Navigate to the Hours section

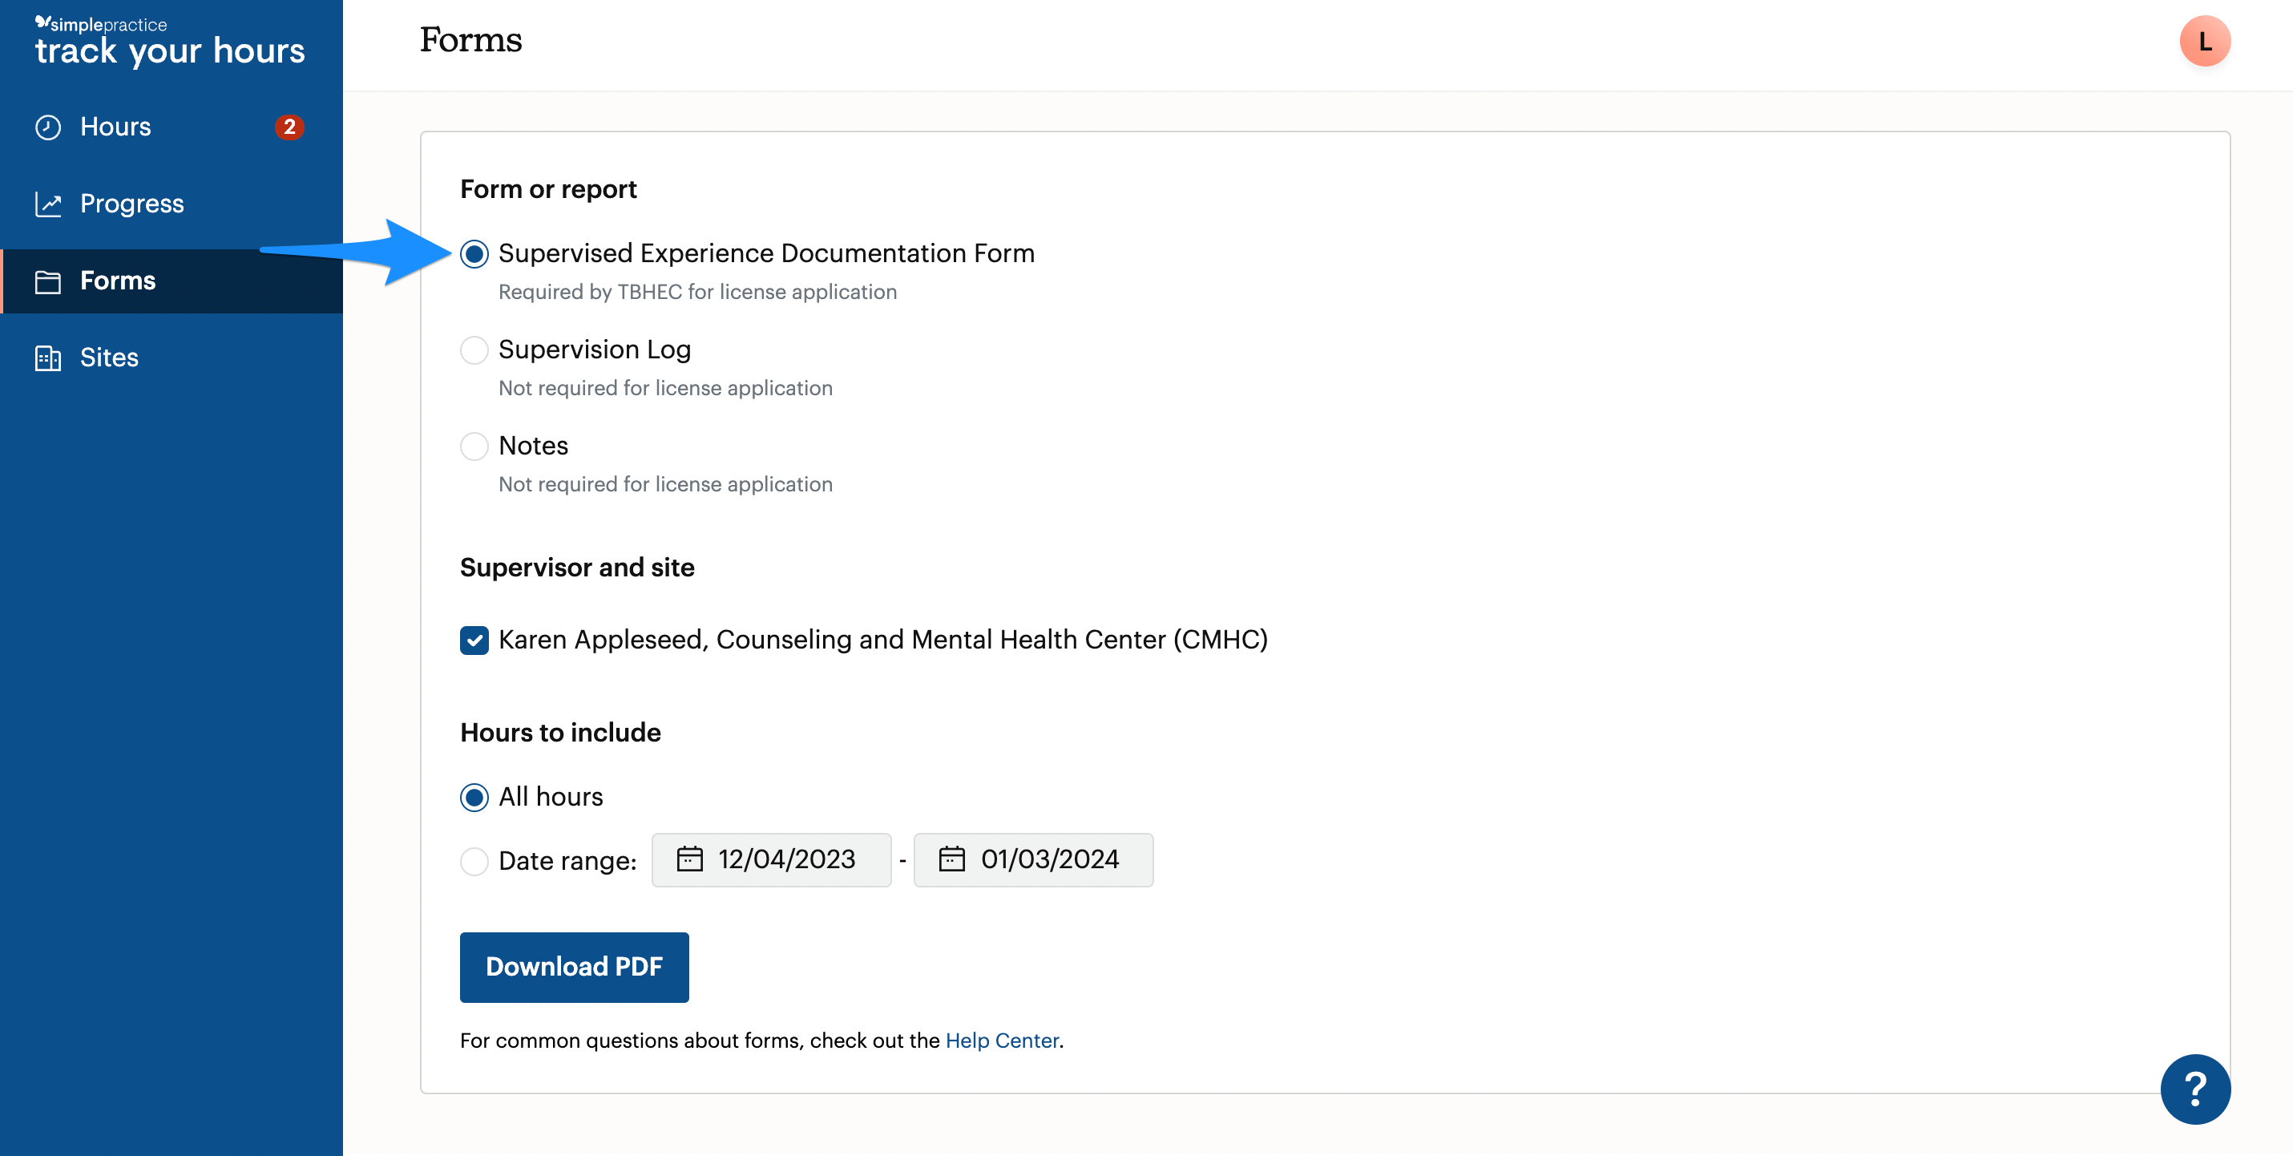[x=115, y=126]
